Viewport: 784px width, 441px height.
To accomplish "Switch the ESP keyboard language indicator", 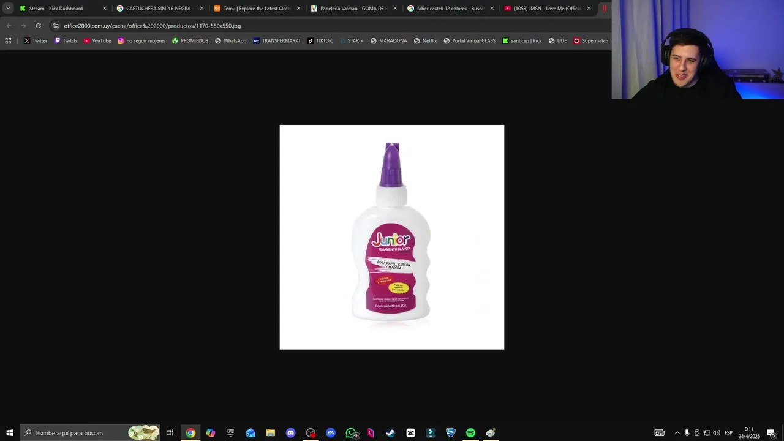I will (x=728, y=433).
